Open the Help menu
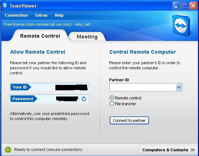199x156 pixels. 59,15
